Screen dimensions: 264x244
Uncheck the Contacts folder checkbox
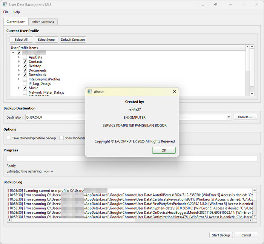25,62
